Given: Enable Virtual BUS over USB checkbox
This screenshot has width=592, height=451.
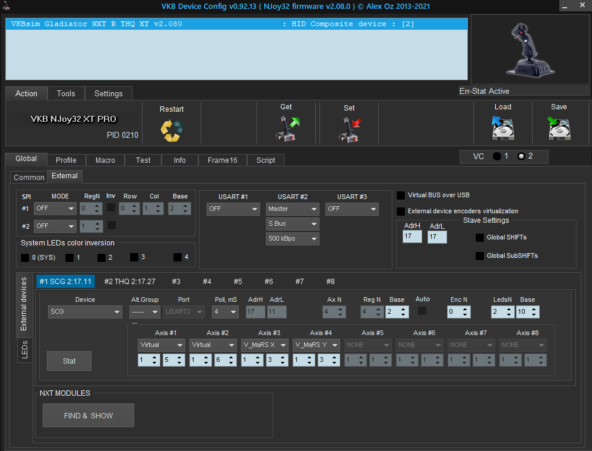Looking at the screenshot, I should click(401, 195).
